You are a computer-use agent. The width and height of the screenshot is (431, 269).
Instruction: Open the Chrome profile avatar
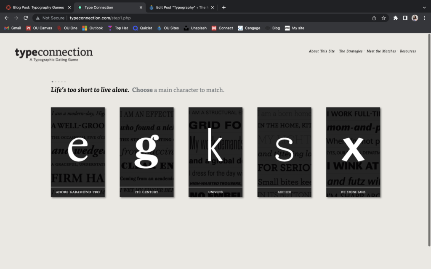415,18
